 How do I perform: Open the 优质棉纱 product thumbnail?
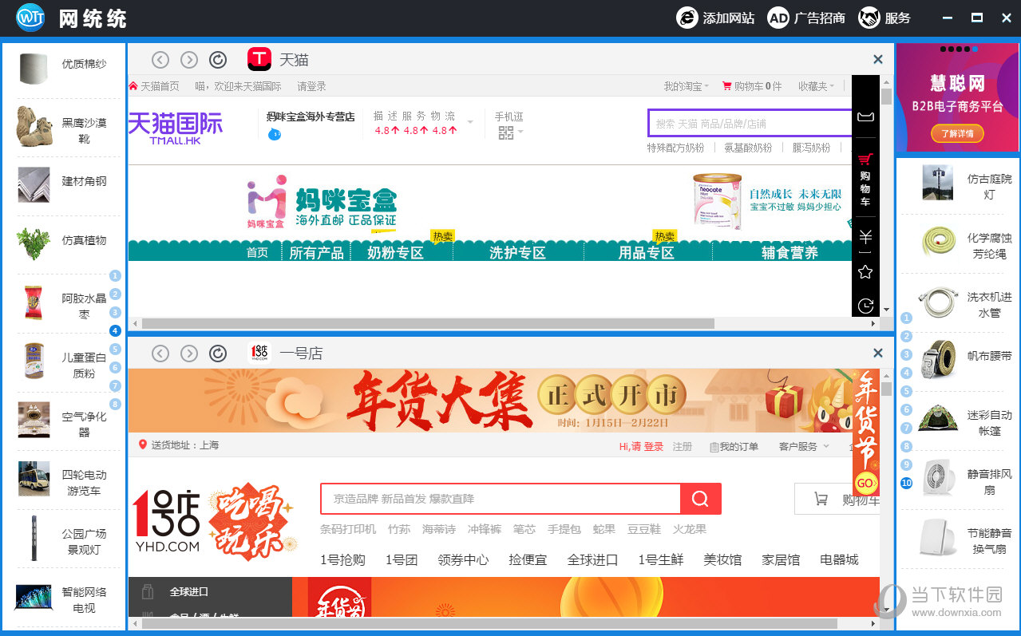click(34, 69)
